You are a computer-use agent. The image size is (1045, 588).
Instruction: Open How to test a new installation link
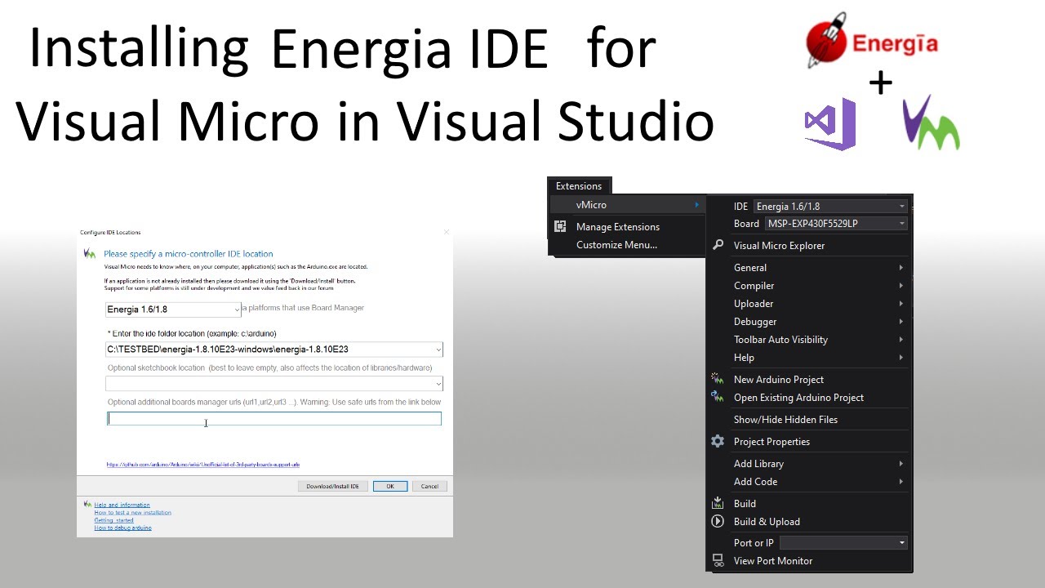click(132, 512)
